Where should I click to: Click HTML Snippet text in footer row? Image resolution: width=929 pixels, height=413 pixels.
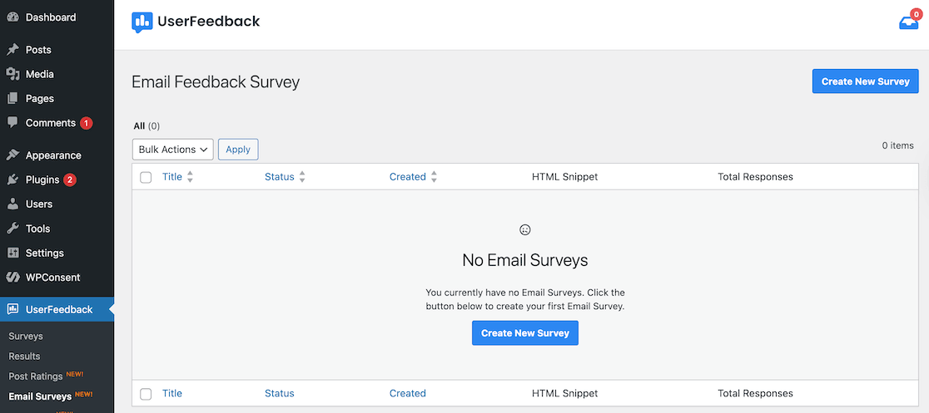[564, 394]
